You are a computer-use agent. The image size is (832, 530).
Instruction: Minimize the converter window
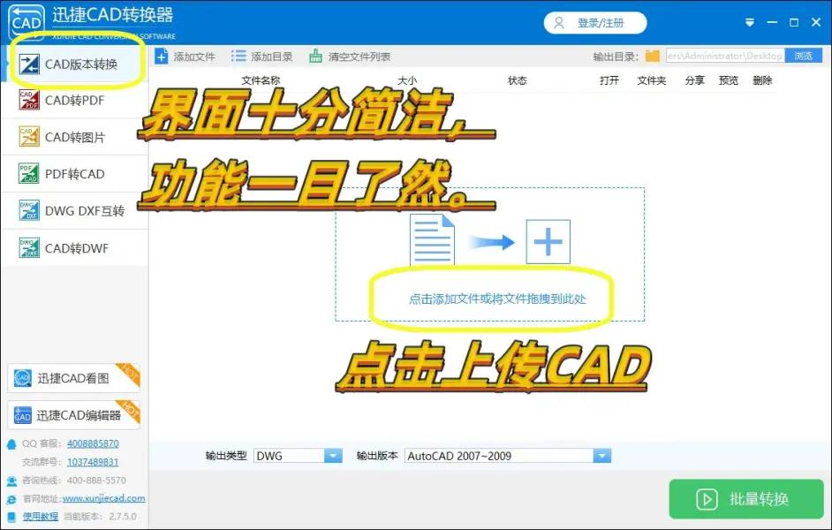772,22
